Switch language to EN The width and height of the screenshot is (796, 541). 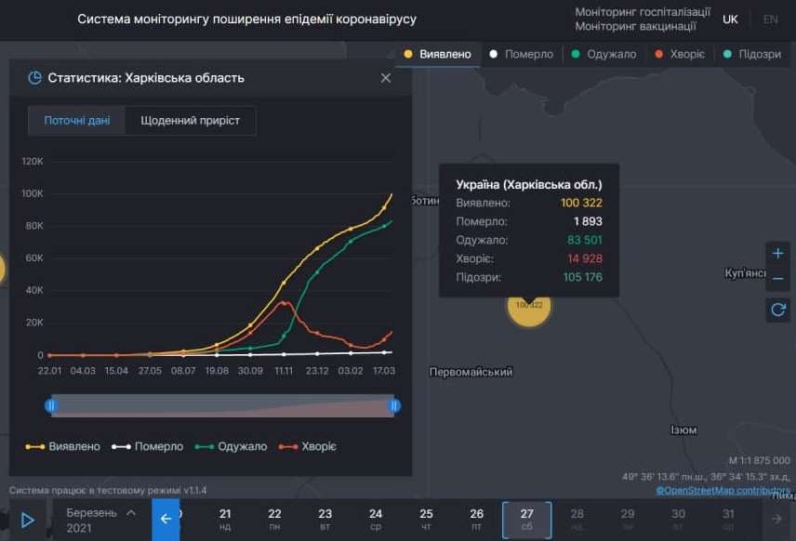pyautogui.click(x=770, y=19)
